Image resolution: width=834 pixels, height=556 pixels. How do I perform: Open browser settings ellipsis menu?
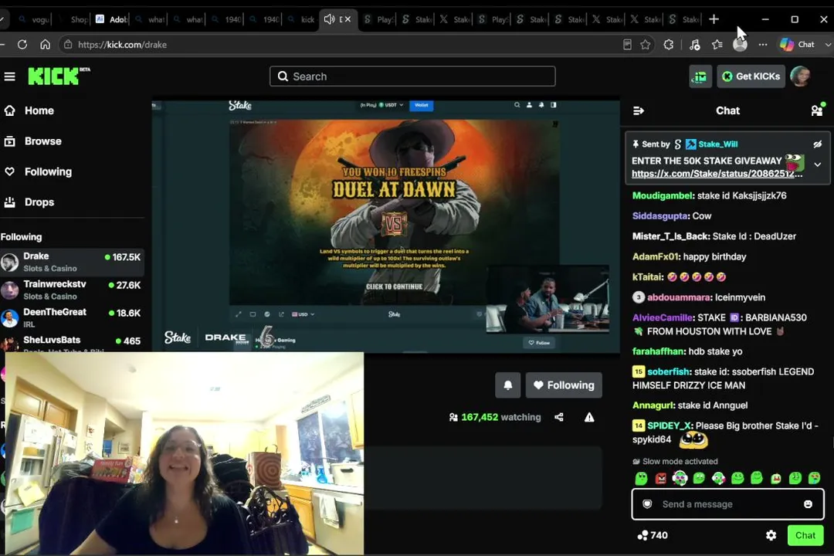click(x=763, y=45)
